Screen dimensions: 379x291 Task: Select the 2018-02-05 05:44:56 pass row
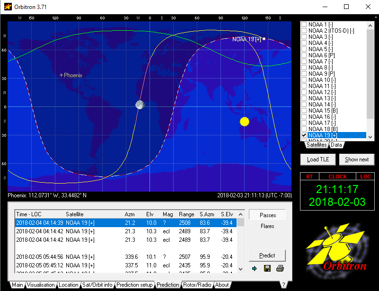click(x=126, y=256)
